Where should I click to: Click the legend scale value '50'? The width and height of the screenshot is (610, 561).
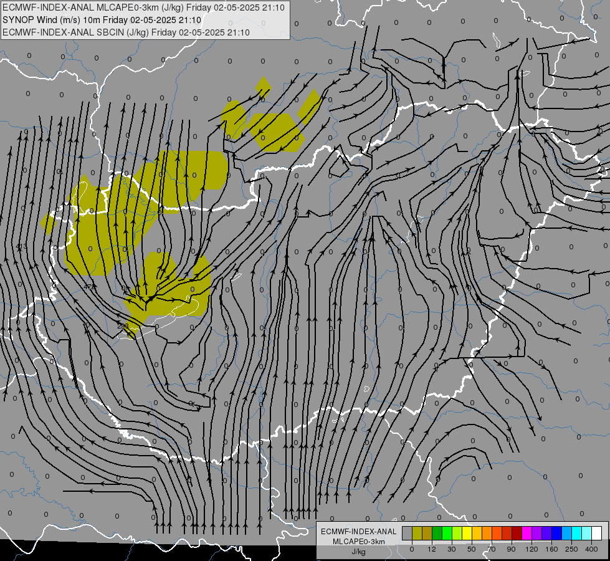pos(472,549)
